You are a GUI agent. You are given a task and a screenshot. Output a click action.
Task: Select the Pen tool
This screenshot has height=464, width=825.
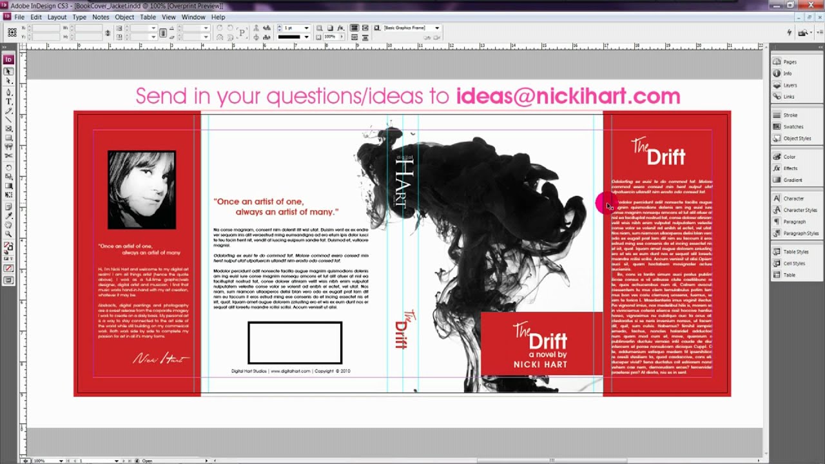[9, 92]
